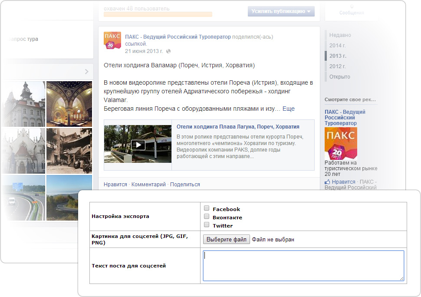The width and height of the screenshot is (421, 297).
Task: Click thumbs-up Нравится in sidebar ad
Action: 340,182
